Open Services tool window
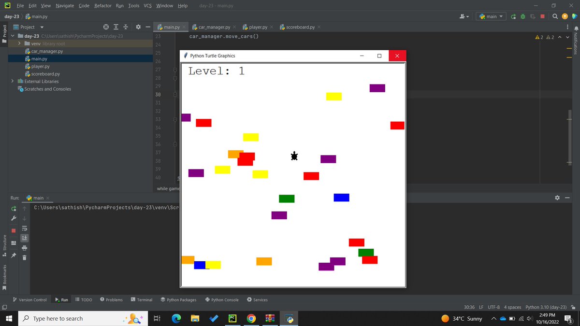580x326 pixels. coord(257,300)
